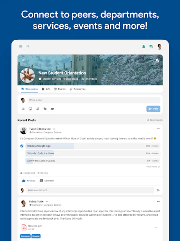The width and height of the screenshot is (180, 241).
Task: Focus the 'Write a comment...' field
Action: coord(90,190)
